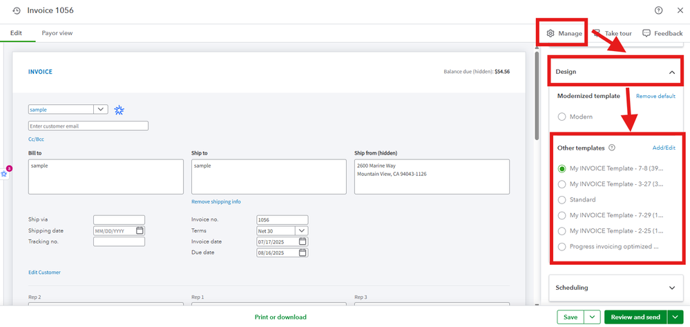Click the Cc/Bcc link
This screenshot has height=327, width=690.
click(x=36, y=139)
